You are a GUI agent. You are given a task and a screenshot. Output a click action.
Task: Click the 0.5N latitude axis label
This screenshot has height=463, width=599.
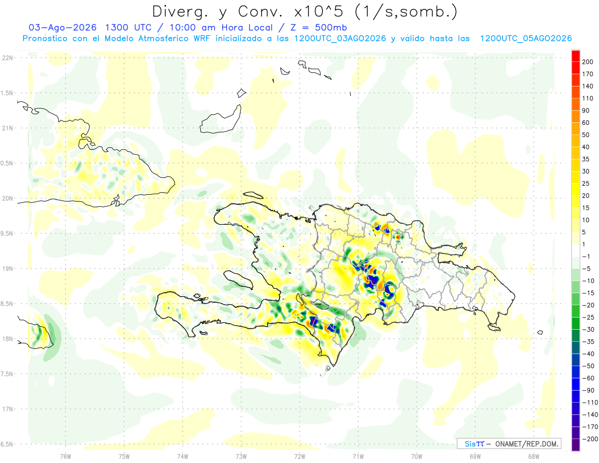7,163
